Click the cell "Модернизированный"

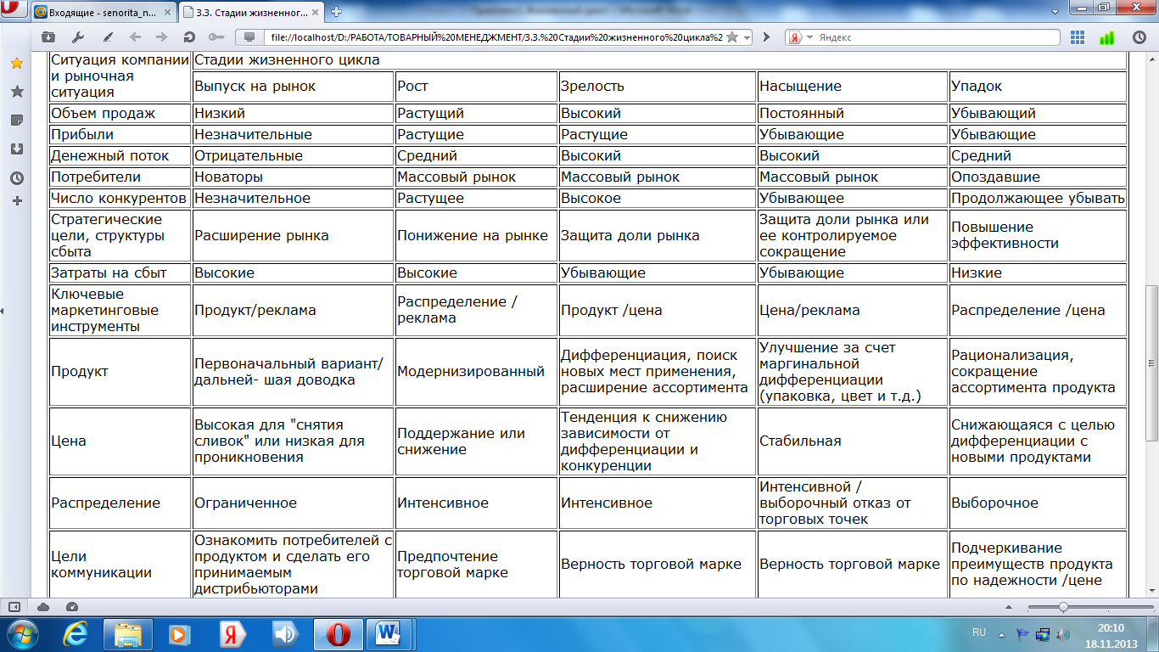[x=476, y=371]
